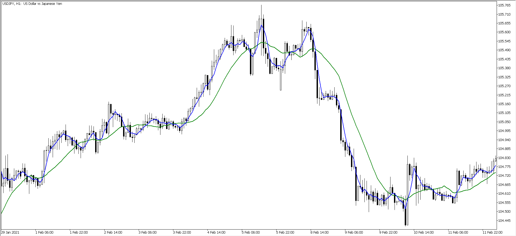Screen dimensions: 516x236
Task: Click the 5 Feb 22:00 time label
Action: pos(285,233)
